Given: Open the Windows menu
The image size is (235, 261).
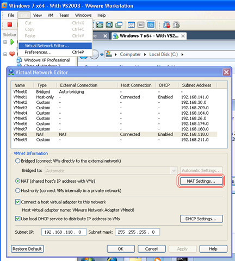Looking at the screenshot, I should (x=83, y=15).
